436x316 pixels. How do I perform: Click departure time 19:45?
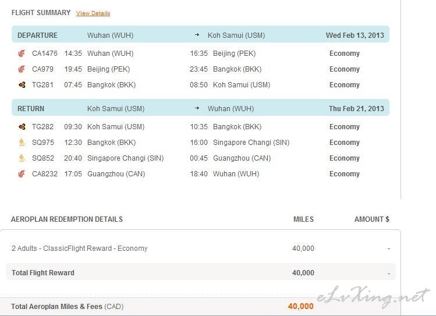pyautogui.click(x=73, y=69)
